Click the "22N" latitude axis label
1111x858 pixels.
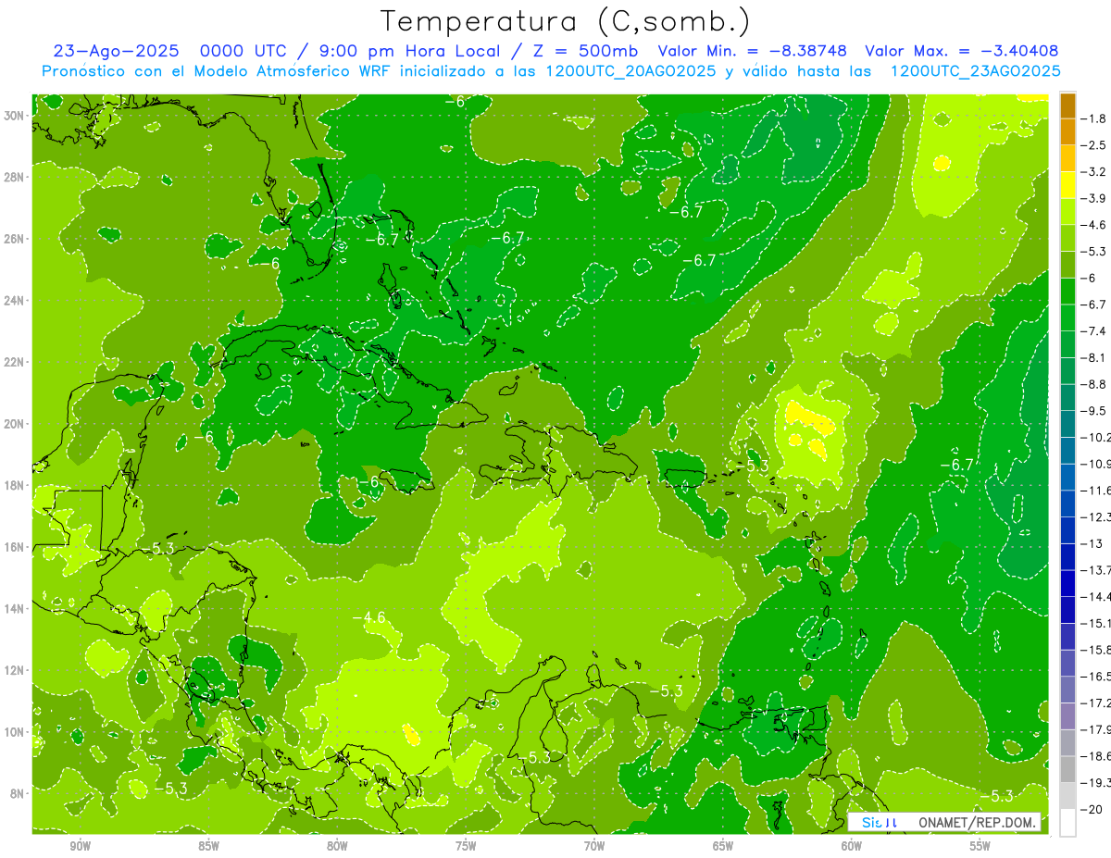[x=16, y=362]
